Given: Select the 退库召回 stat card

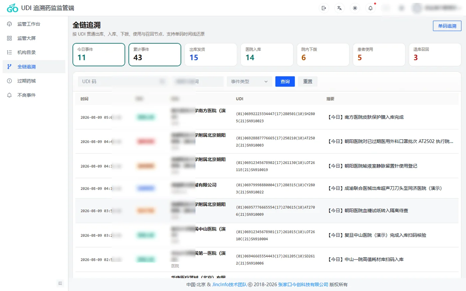Looking at the screenshot, I should (435, 55).
